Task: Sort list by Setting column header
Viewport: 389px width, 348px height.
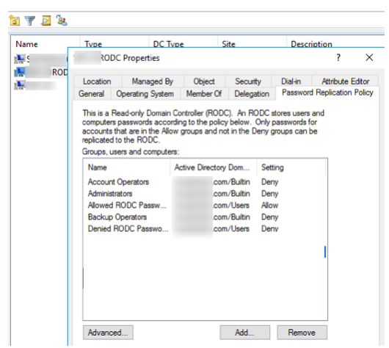Action: (x=272, y=167)
